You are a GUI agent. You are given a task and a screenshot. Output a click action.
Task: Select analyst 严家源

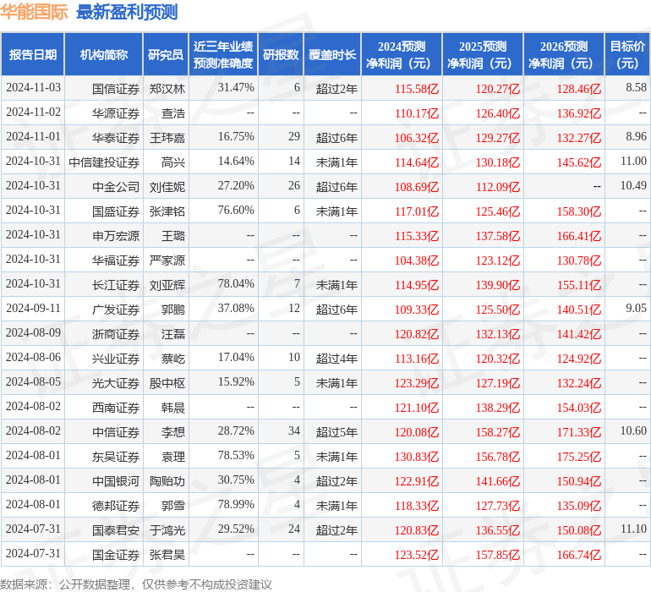coord(167,260)
